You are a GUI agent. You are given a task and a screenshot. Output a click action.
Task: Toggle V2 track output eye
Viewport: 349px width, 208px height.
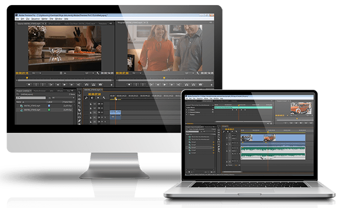(102, 108)
